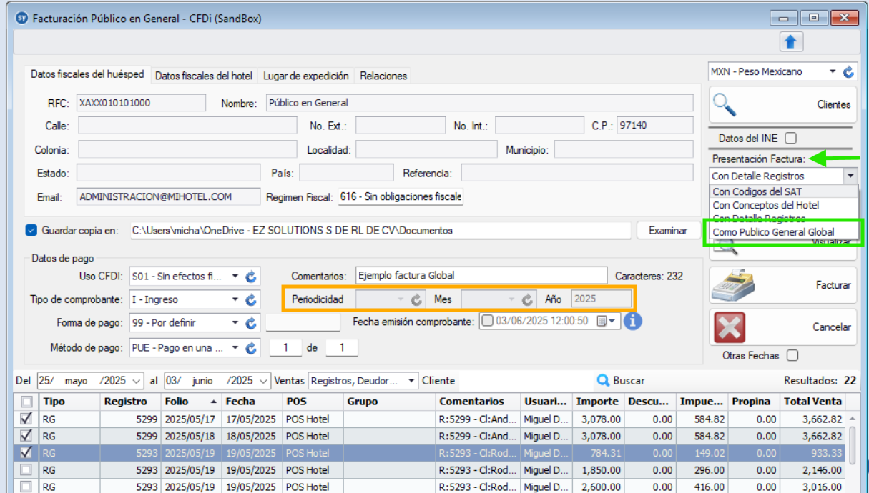Click the Total Venta cell 933.33

pyautogui.click(x=812, y=453)
